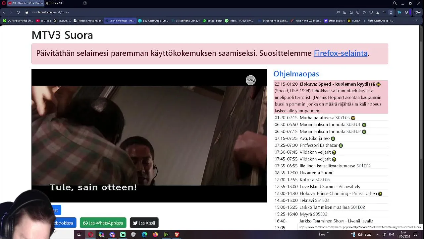Open the uuno.fi bookmark
The image size is (424, 239).
[x=354, y=21]
